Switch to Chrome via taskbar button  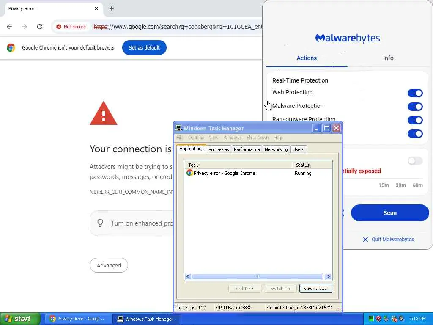pos(77,319)
